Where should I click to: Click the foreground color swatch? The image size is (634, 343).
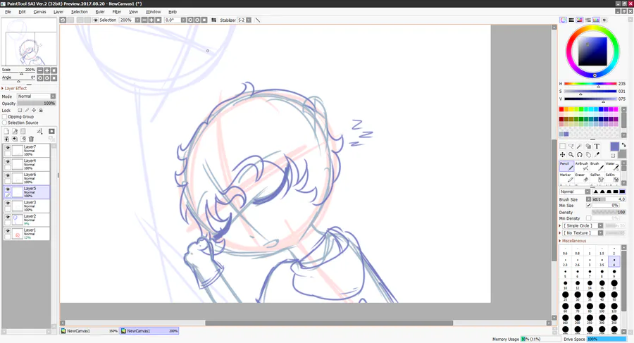click(x=614, y=146)
